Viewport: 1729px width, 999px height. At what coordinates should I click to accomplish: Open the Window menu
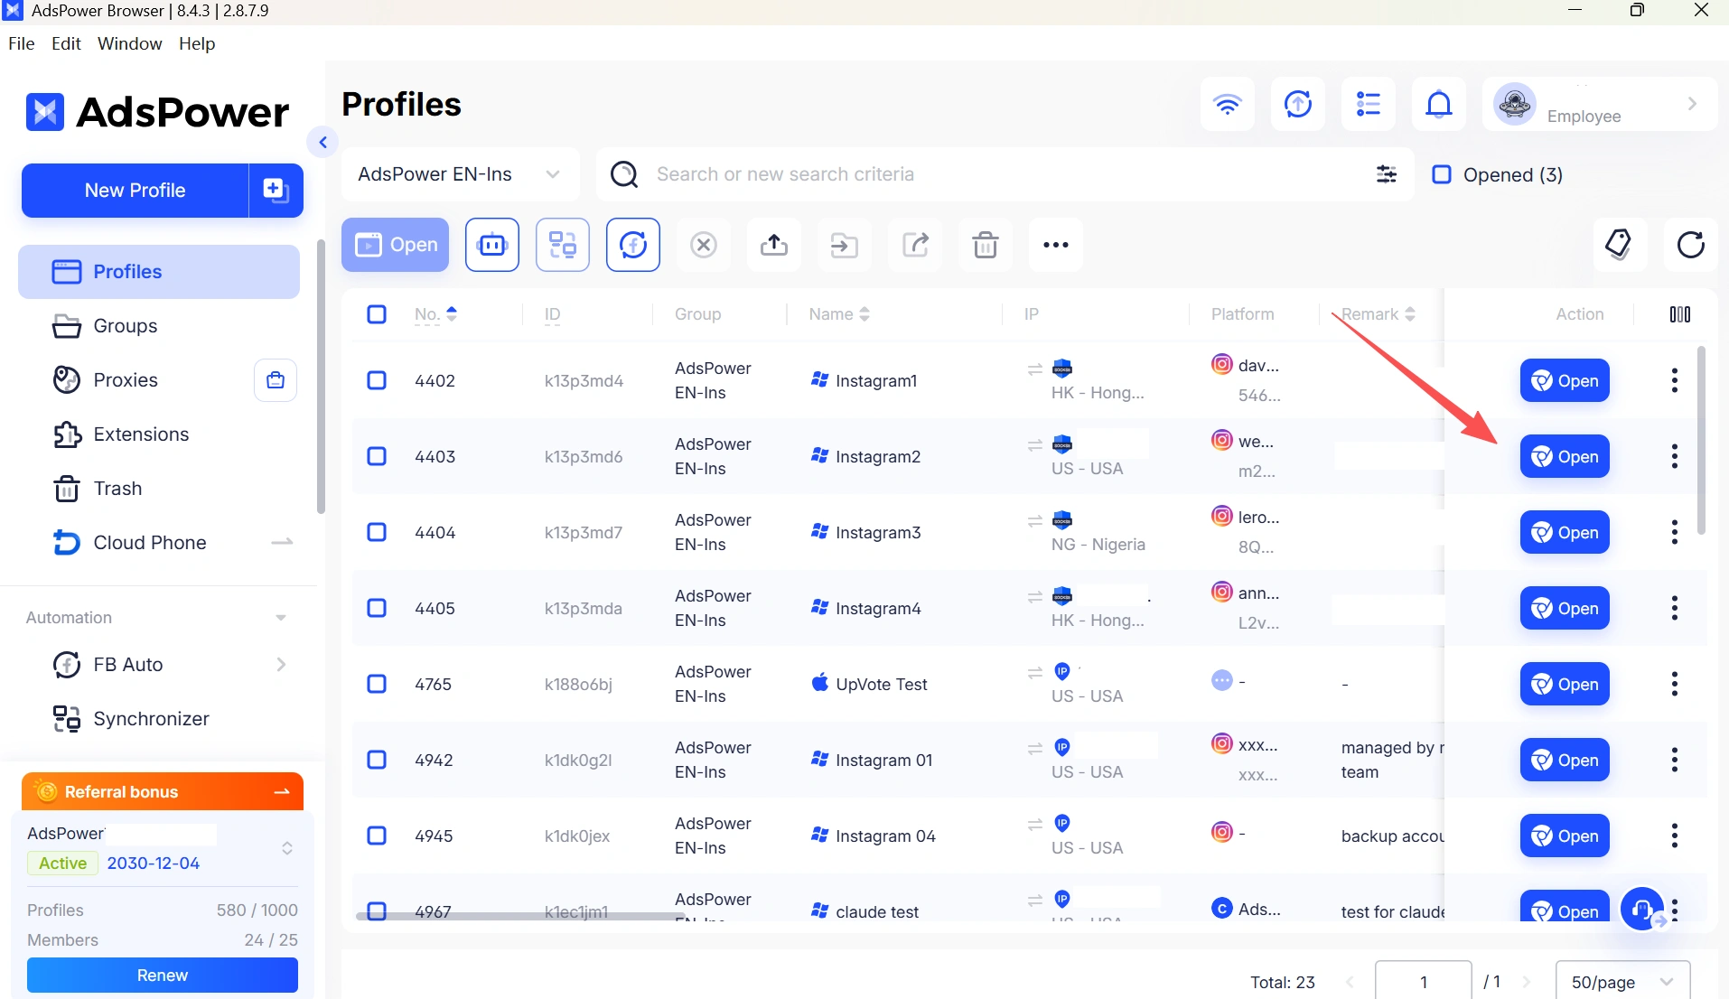click(130, 43)
